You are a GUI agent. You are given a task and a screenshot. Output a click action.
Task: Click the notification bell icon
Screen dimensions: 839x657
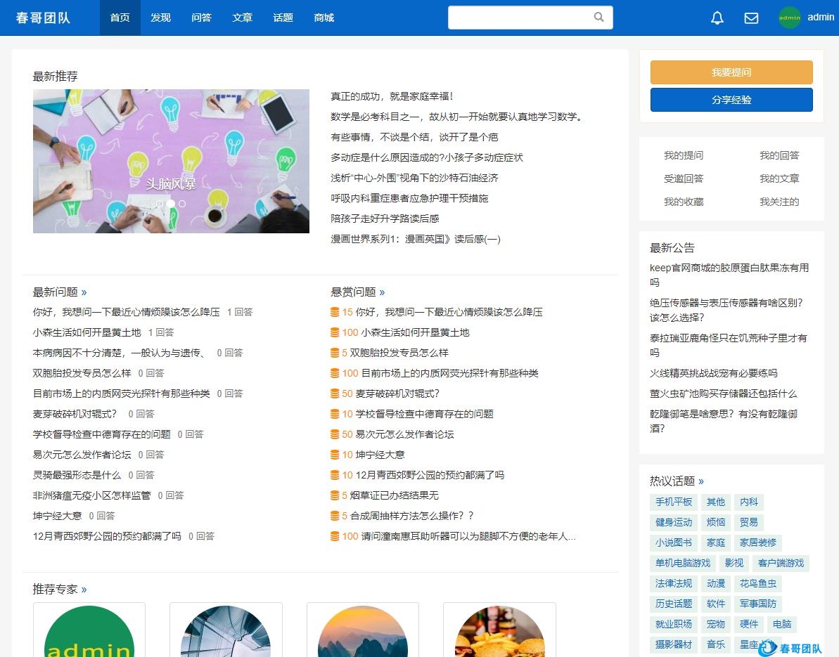point(717,18)
